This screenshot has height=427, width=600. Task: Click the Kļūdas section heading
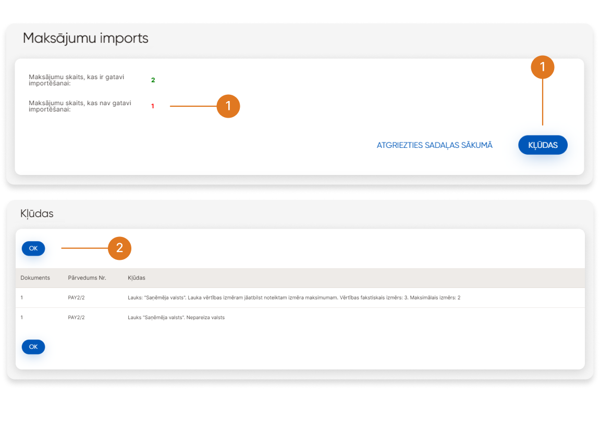[37, 213]
